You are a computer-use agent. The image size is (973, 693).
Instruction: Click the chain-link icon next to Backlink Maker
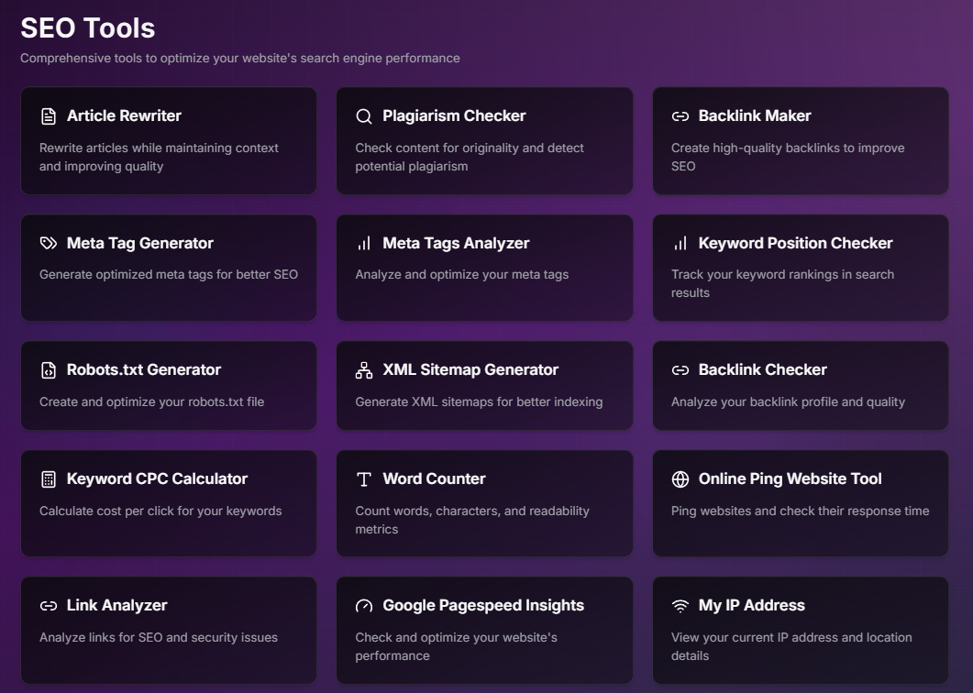click(680, 116)
